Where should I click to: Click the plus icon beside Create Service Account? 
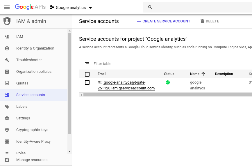point(139,21)
